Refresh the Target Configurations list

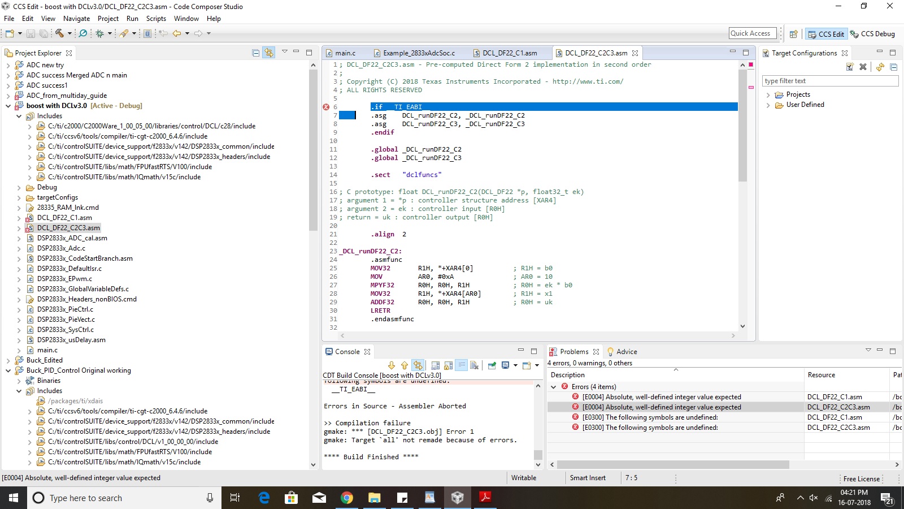(880, 67)
